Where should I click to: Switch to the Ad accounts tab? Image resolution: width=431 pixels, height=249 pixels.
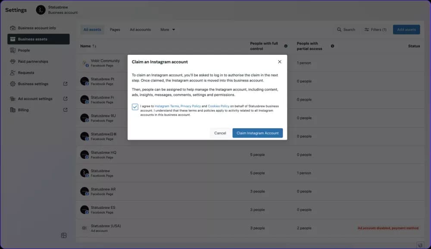[140, 30]
